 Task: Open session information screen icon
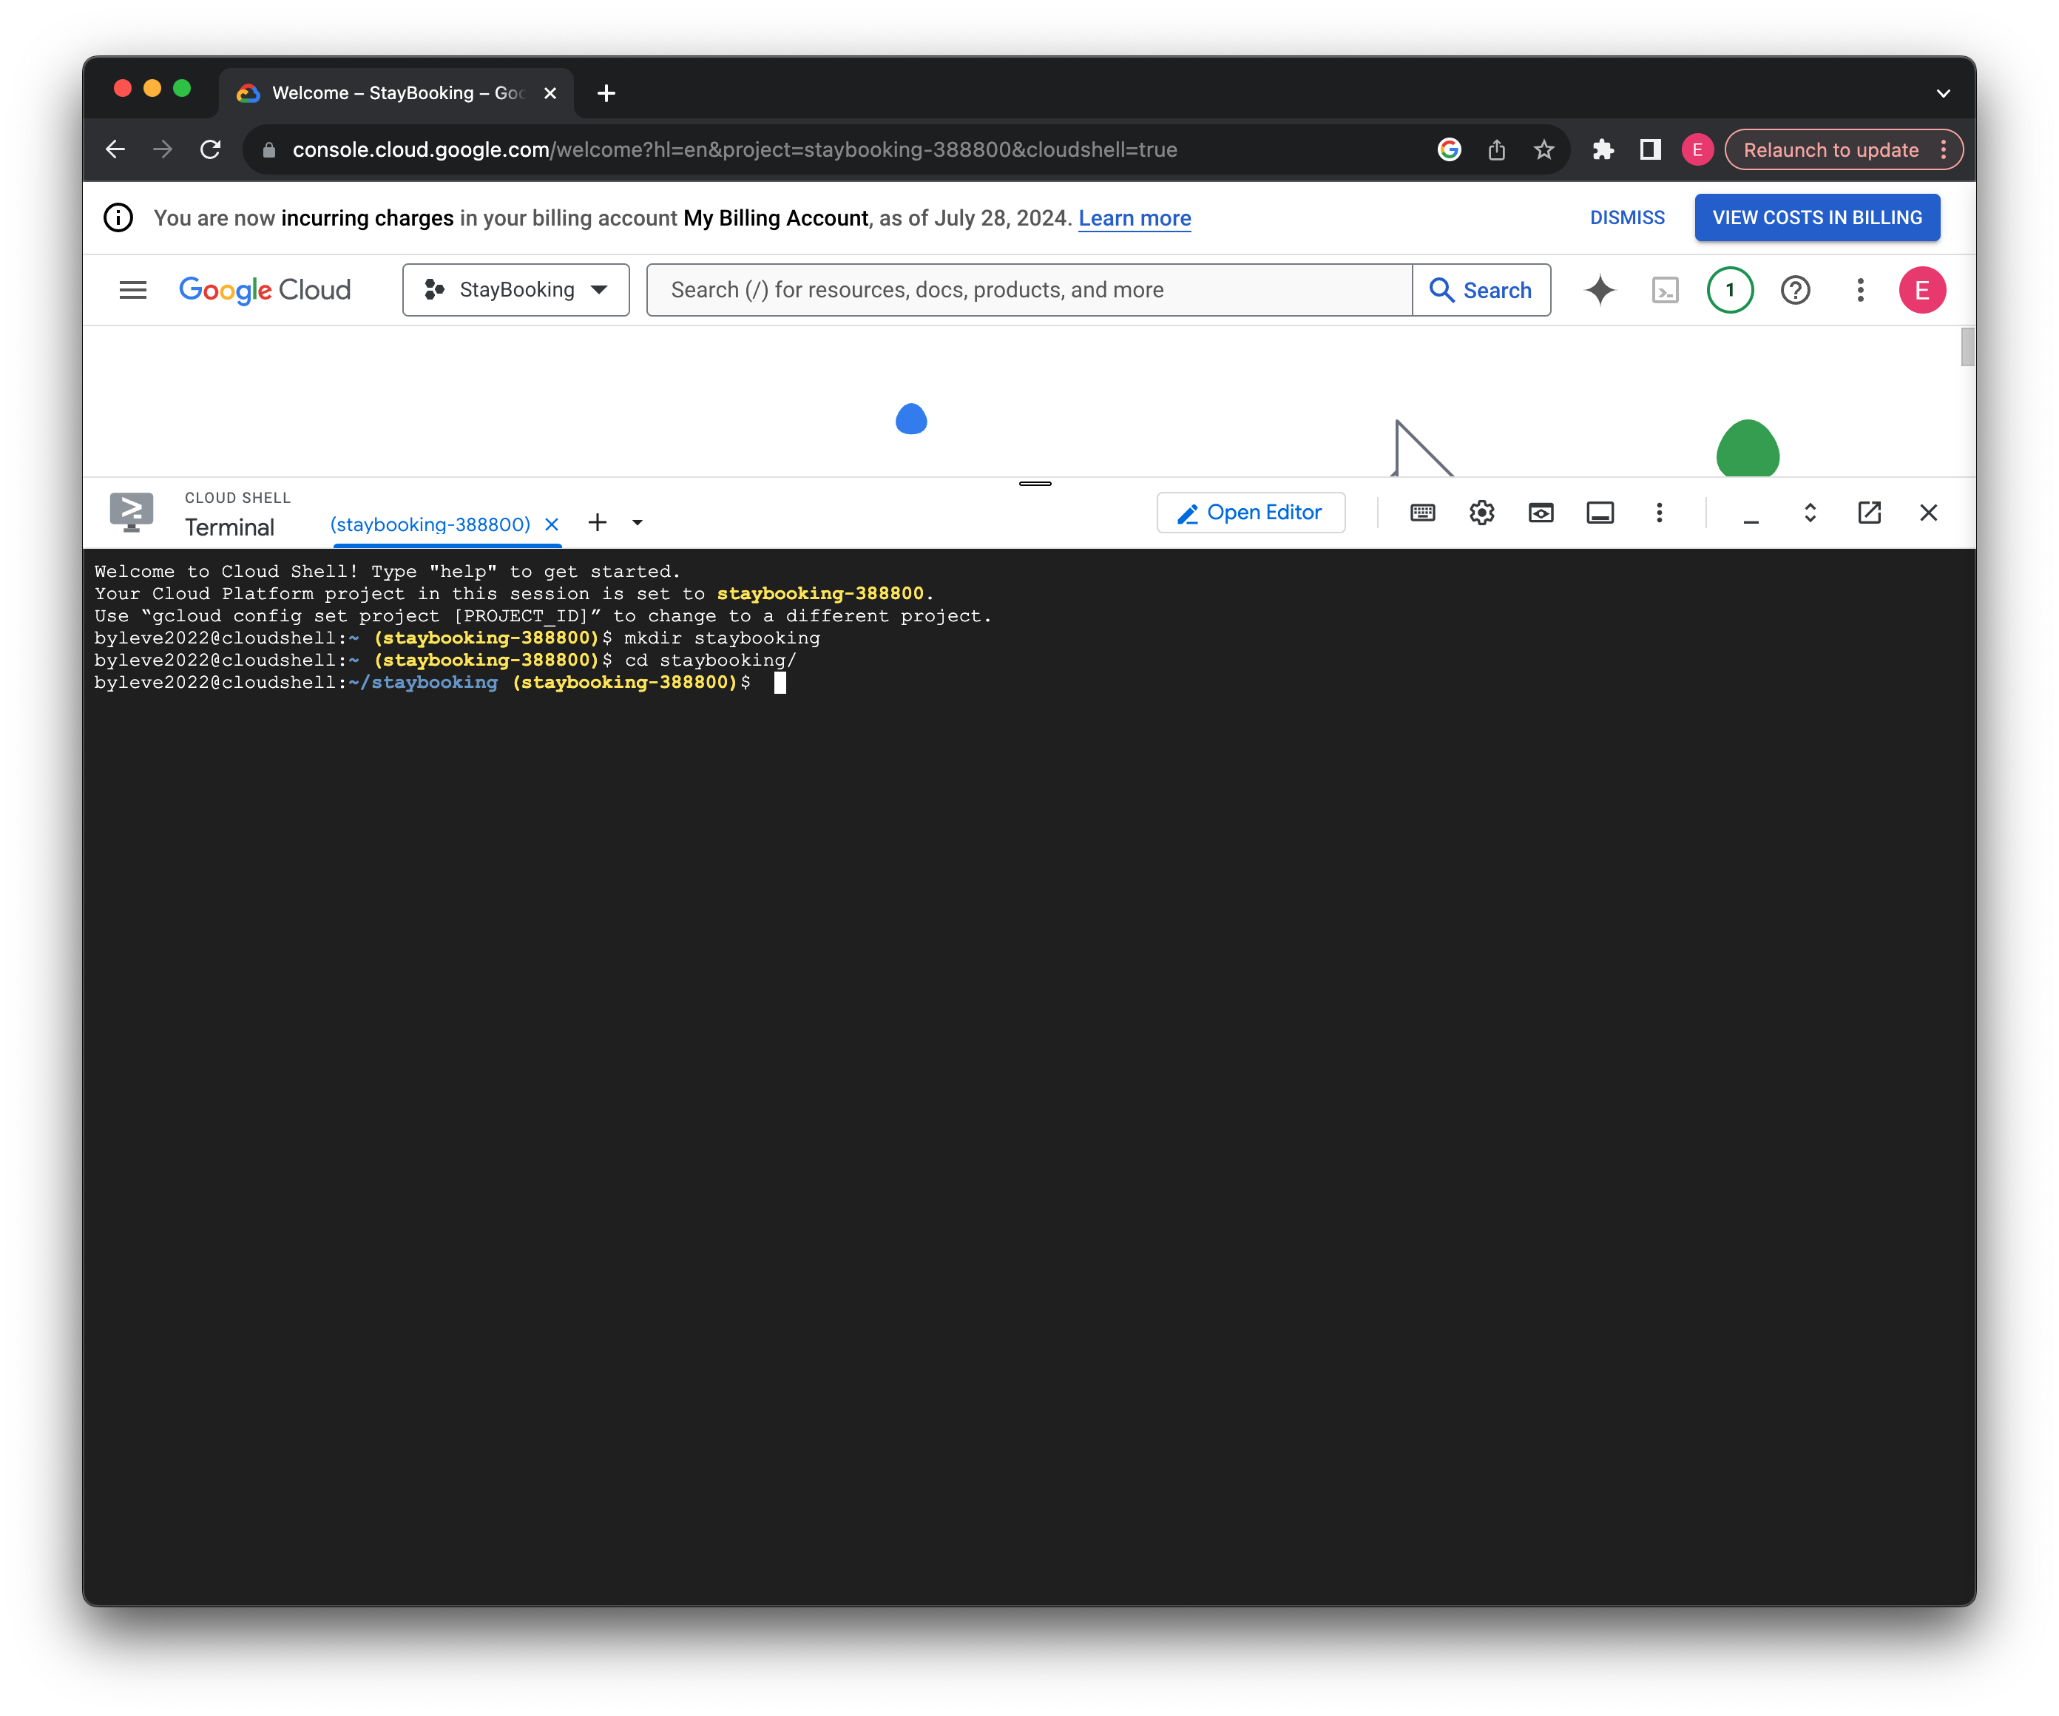1600,513
